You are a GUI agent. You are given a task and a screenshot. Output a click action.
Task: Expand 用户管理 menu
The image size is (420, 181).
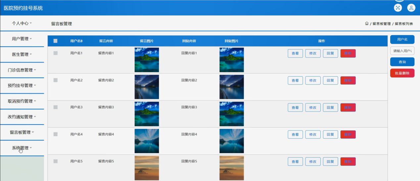(22, 39)
